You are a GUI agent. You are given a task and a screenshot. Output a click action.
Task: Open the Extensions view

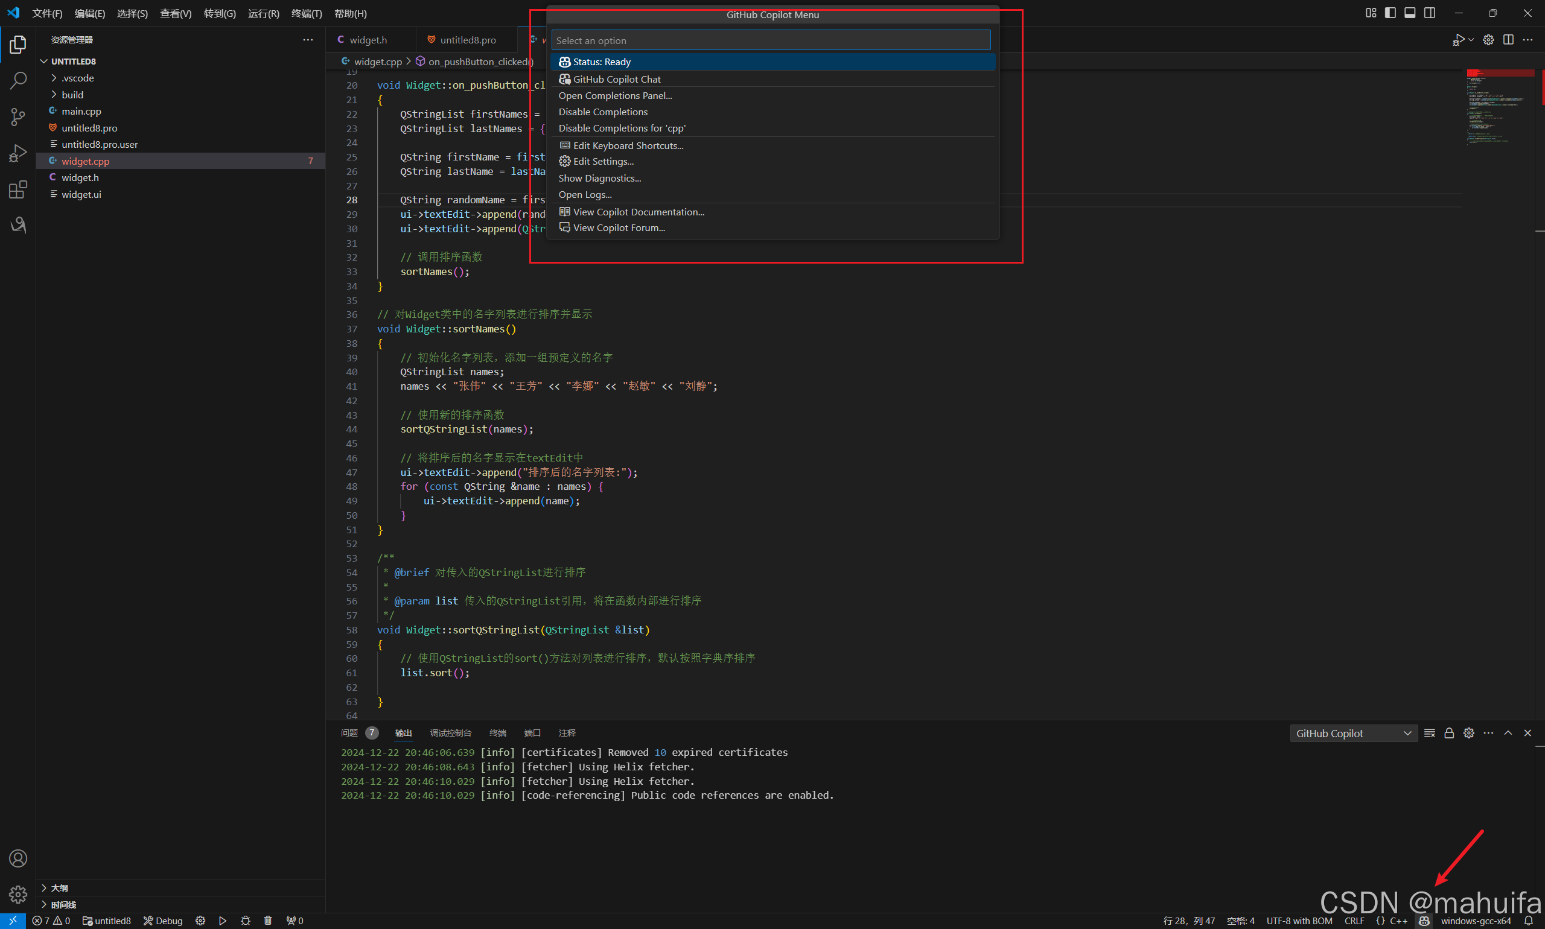tap(18, 189)
